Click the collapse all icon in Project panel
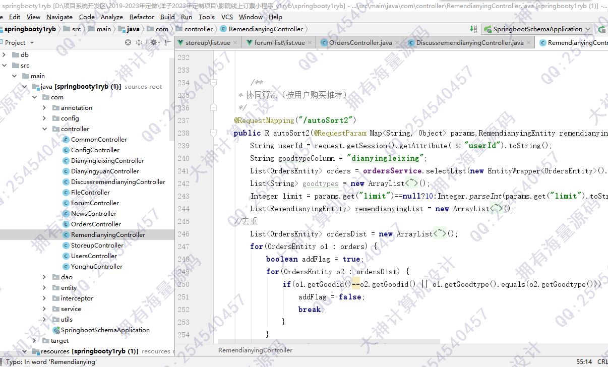608x367 pixels. (x=139, y=43)
